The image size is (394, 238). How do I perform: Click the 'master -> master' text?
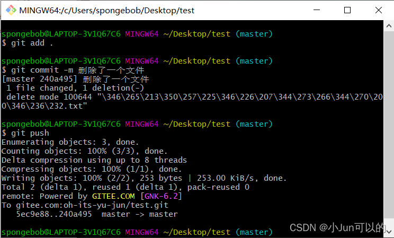pos(139,214)
